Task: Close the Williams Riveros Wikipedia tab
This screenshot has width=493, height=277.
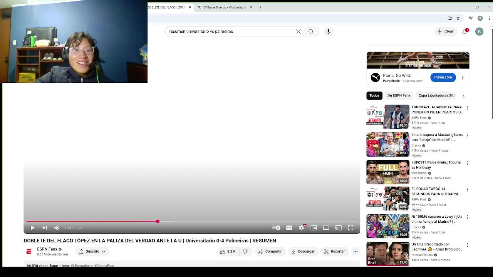Action: coord(251,7)
